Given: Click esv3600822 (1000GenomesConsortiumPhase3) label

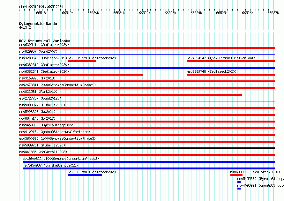Looking at the screenshot, I should [x=61, y=159].
